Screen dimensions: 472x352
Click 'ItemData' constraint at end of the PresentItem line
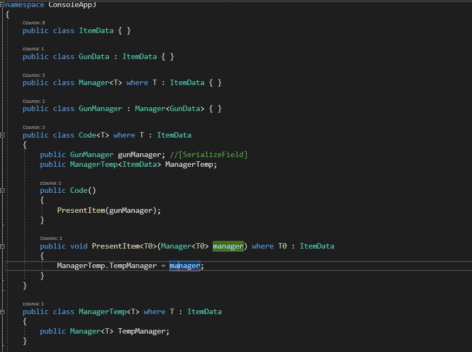coord(317,246)
